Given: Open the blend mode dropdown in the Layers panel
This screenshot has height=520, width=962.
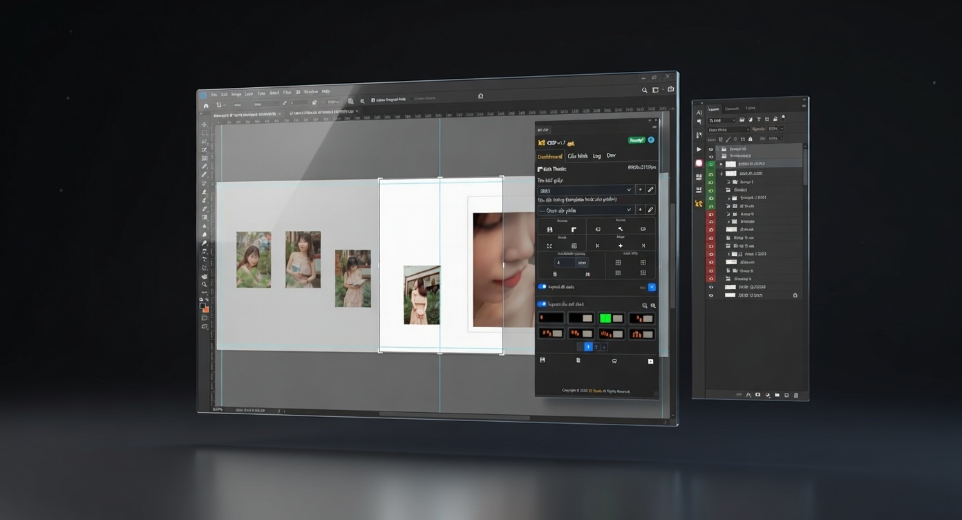Looking at the screenshot, I should tap(728, 129).
